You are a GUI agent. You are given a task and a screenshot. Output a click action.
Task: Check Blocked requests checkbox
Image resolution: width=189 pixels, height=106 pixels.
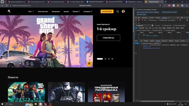point(152,30)
